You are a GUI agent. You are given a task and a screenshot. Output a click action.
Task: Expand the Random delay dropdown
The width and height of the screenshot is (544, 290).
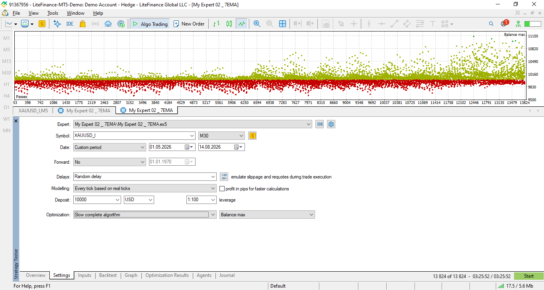(213, 176)
